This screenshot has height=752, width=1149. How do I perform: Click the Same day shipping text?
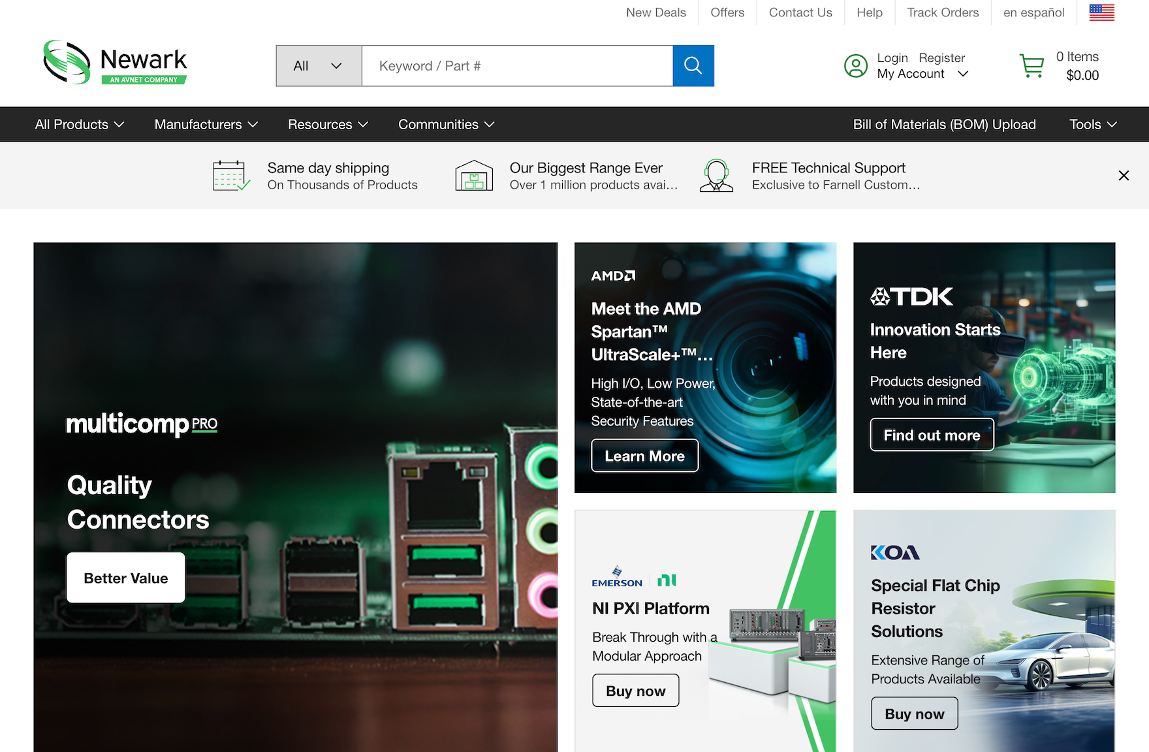[328, 168]
